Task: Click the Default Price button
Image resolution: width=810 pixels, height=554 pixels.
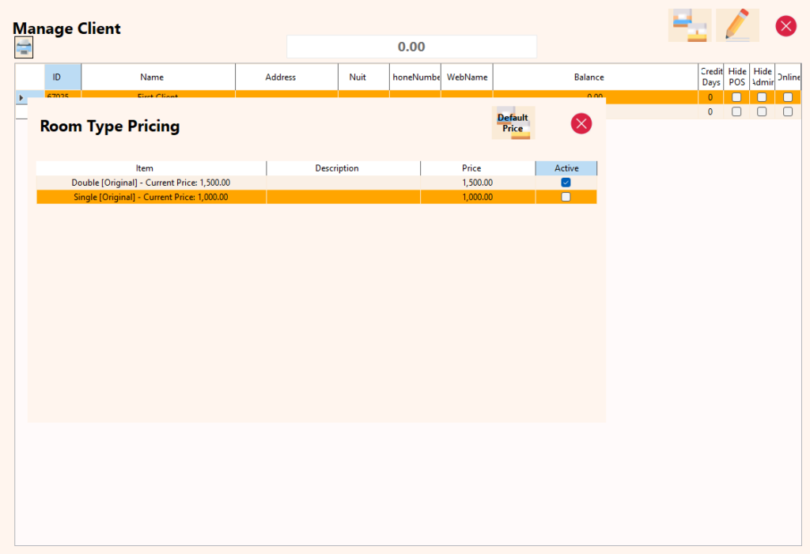Action: (x=513, y=123)
